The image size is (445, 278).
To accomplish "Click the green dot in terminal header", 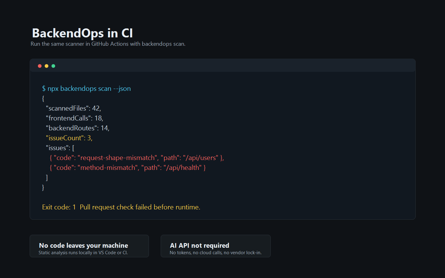I will click(x=53, y=66).
